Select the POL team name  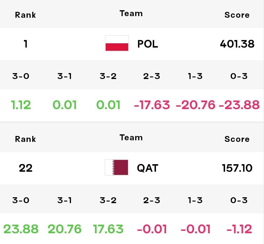tap(148, 44)
